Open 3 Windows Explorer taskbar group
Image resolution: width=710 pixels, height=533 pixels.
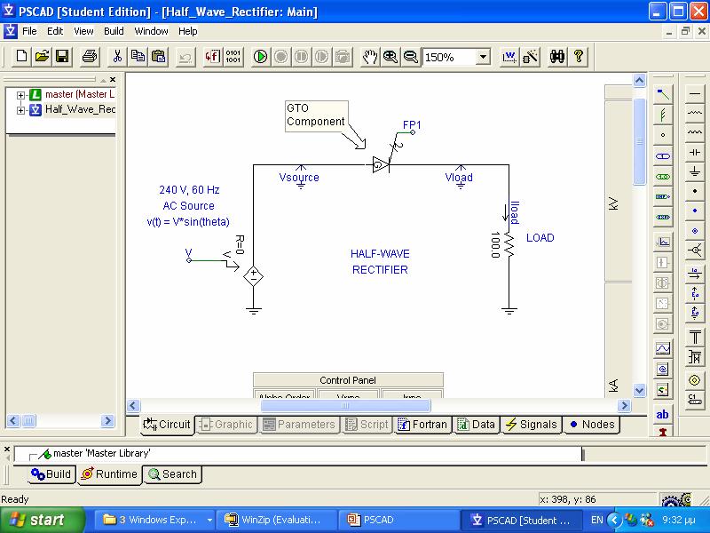coord(155,520)
